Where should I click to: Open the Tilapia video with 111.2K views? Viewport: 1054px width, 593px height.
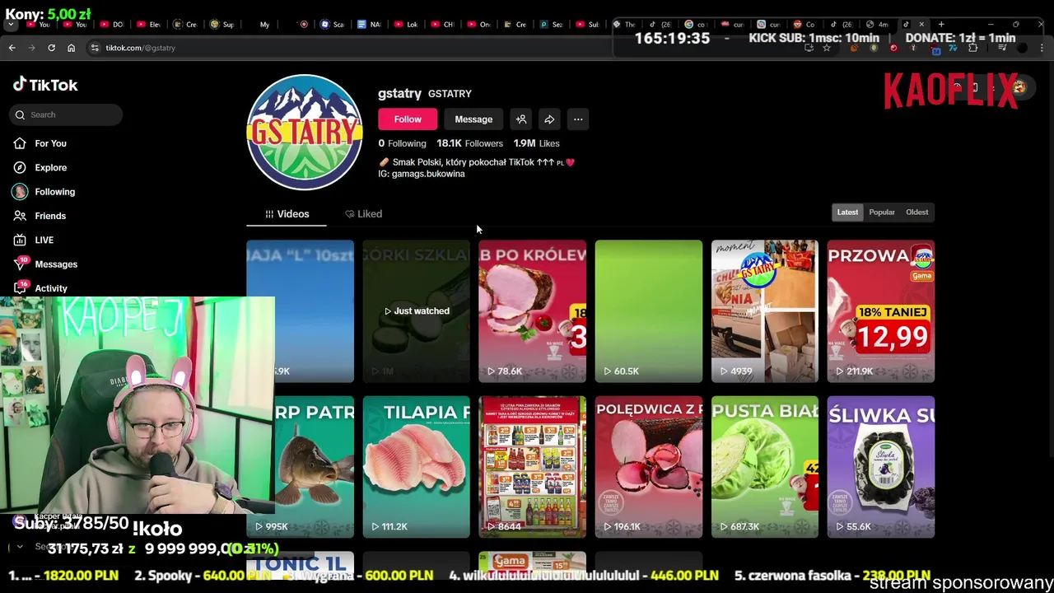[x=416, y=467]
